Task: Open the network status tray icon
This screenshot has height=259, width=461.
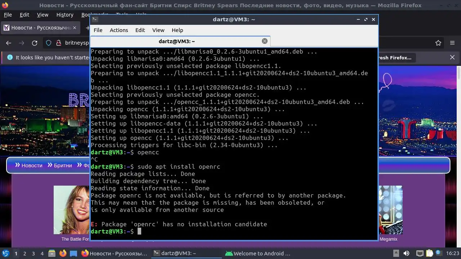Action: 420,253
